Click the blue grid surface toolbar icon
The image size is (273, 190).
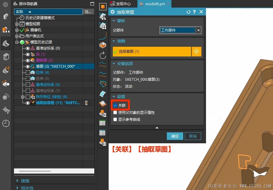103,94
